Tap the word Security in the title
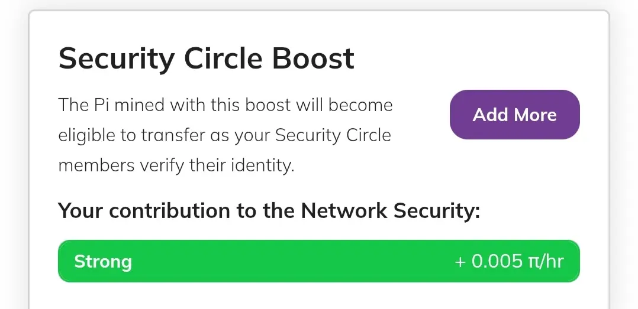 click(117, 59)
